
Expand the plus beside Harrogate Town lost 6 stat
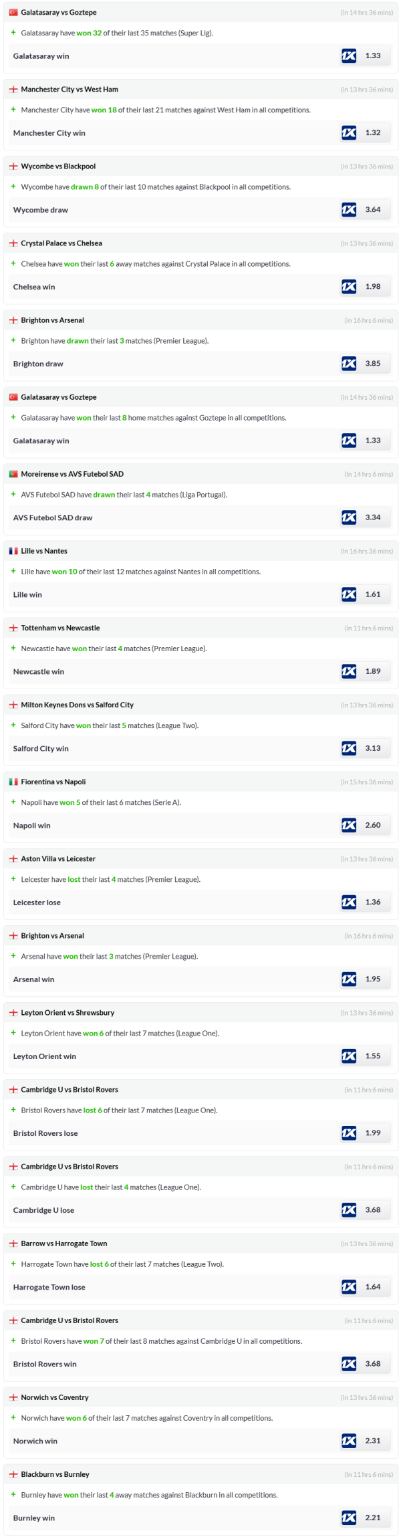point(13,1264)
